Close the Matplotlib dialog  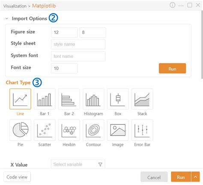pyautogui.click(x=198, y=5)
